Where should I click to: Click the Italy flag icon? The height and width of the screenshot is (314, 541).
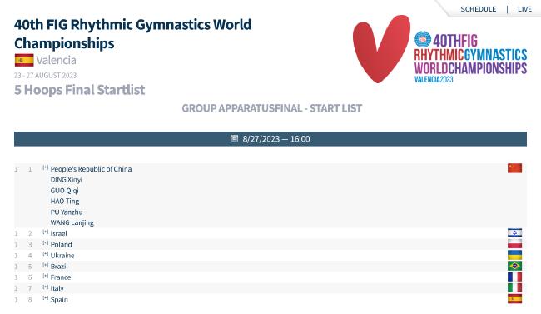click(514, 287)
